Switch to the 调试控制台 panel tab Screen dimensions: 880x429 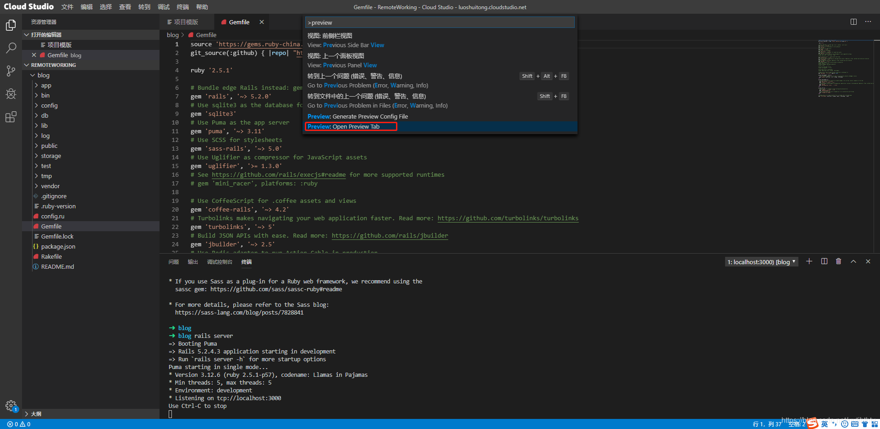pos(220,262)
